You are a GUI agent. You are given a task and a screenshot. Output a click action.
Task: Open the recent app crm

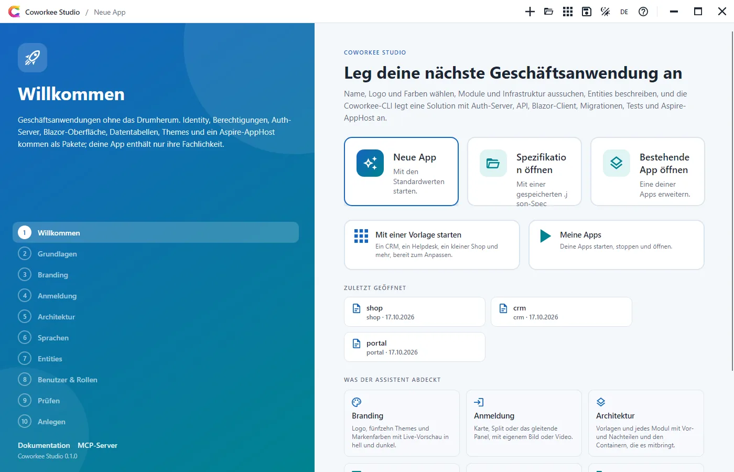point(562,312)
